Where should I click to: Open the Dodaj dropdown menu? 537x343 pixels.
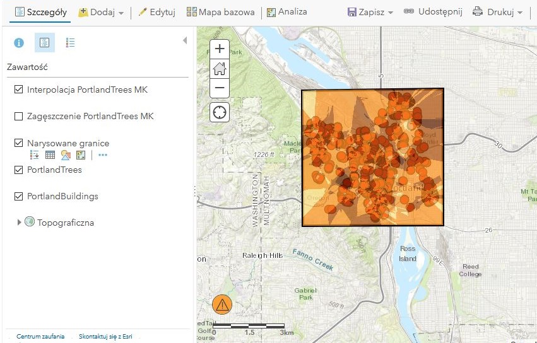pyautogui.click(x=101, y=13)
